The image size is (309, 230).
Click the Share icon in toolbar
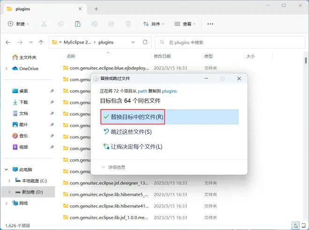[111, 24]
